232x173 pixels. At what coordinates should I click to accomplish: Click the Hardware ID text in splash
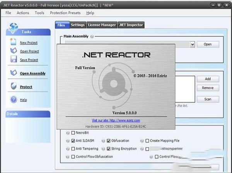pyautogui.click(x=116, y=127)
